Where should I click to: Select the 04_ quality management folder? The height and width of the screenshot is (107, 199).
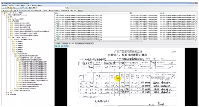point(19,48)
